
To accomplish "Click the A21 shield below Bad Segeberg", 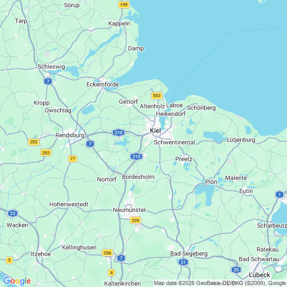I will 183,262.
